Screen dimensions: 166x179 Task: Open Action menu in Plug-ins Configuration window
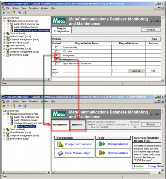[x=15, y=8]
